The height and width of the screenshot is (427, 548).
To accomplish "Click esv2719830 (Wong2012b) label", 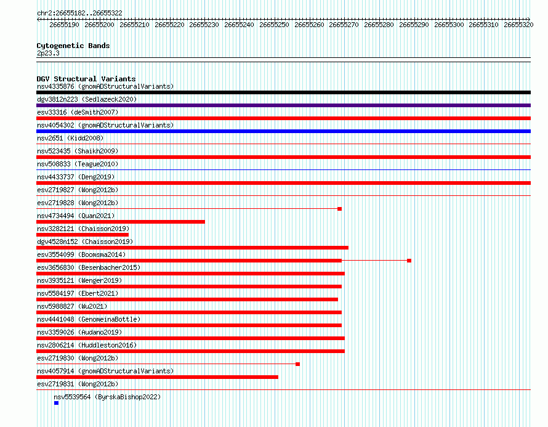I will pyautogui.click(x=78, y=358).
